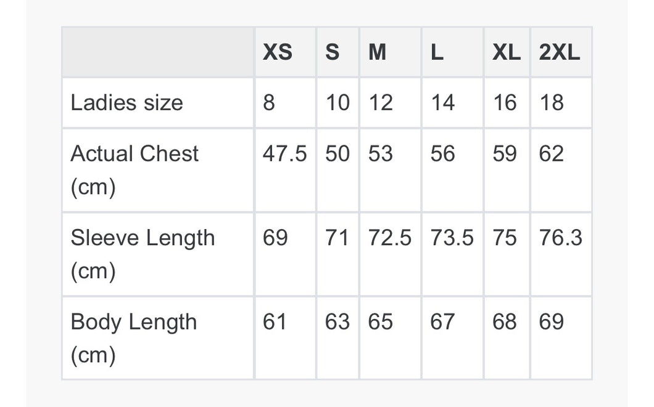Click the L size header cell

pos(452,52)
